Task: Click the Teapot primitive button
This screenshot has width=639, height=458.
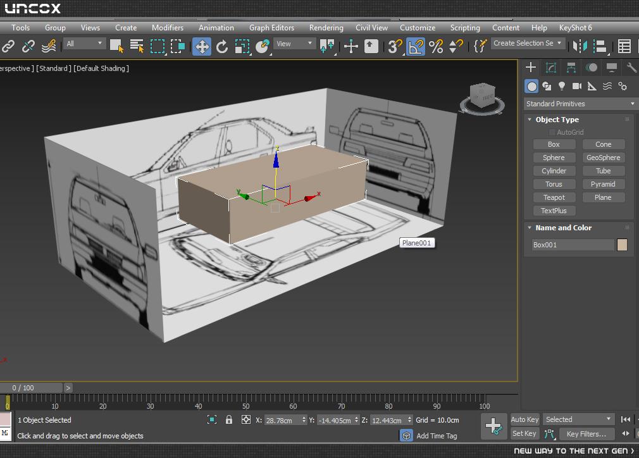Action: coord(554,197)
